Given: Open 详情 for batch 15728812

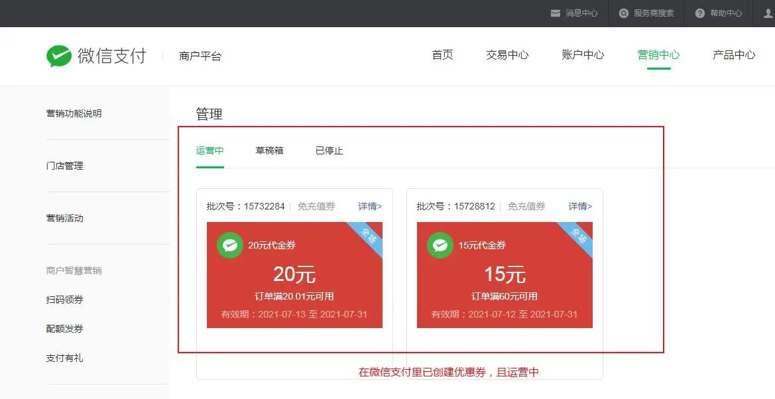Looking at the screenshot, I should click(580, 206).
